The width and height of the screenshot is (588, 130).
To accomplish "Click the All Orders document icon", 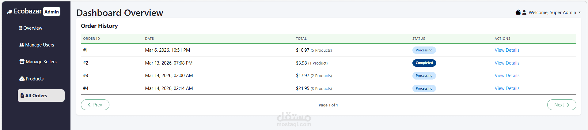I will pos(22,95).
